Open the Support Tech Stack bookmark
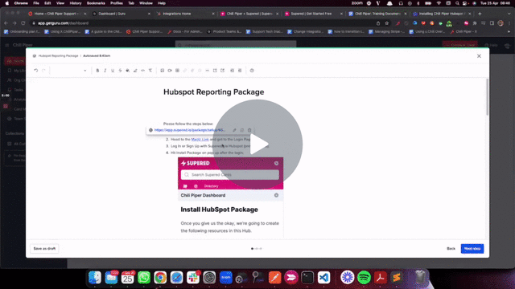Viewport: 515px width, 289px height. point(265,32)
